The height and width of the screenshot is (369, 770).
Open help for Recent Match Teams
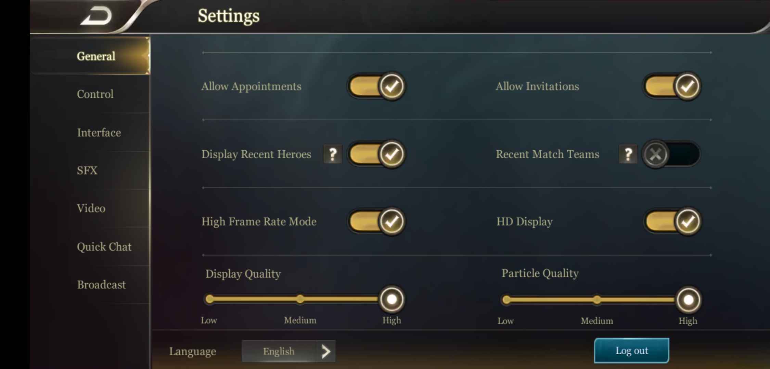[x=628, y=154]
